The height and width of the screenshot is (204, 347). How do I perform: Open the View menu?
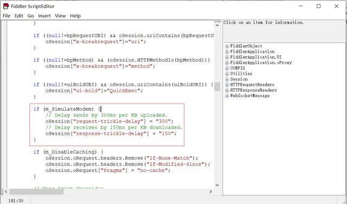click(x=60, y=16)
